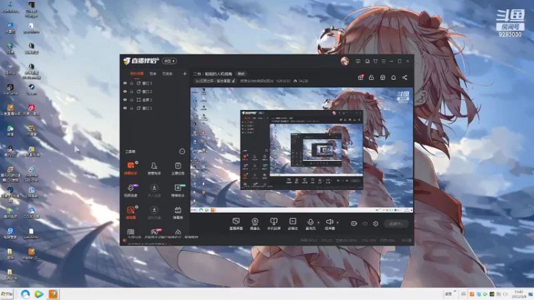This screenshot has height=300, width=534.
Task: Open the ranking assistant tool with green badge
Action: coord(178,190)
